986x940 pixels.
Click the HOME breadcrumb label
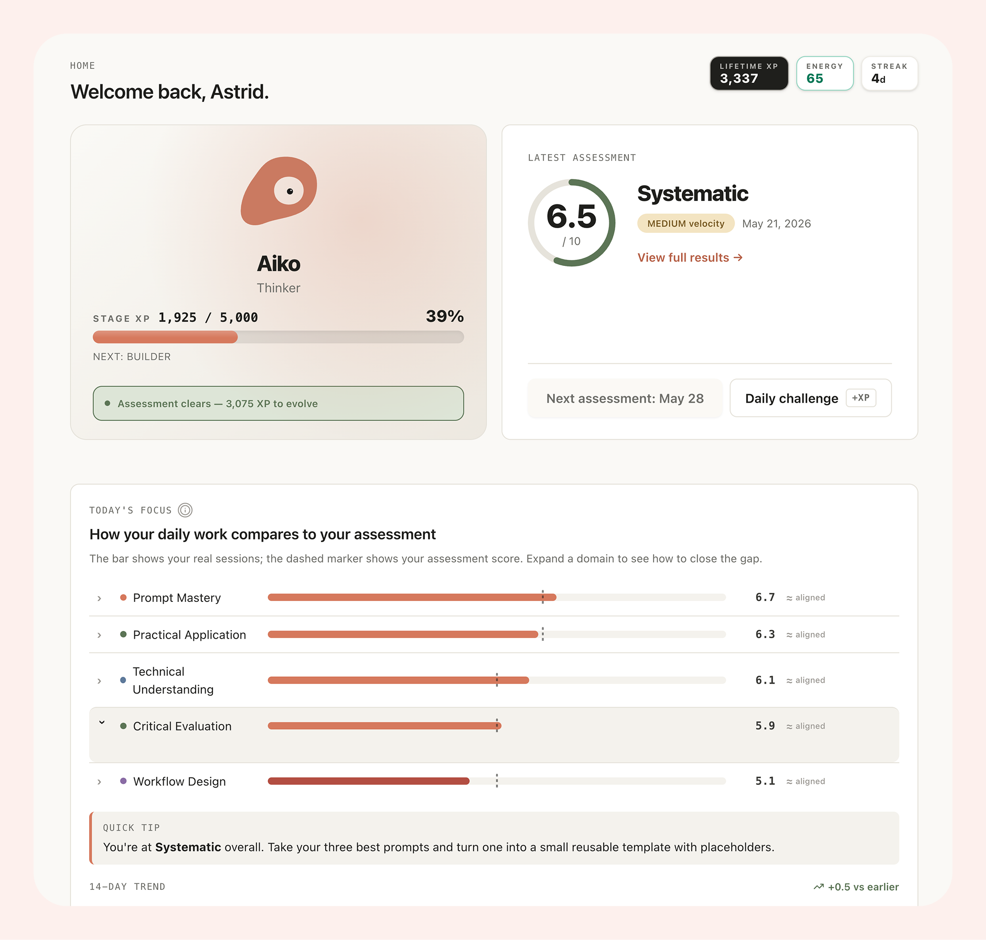tap(82, 66)
